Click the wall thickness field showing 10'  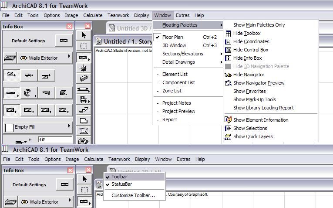click(55, 140)
